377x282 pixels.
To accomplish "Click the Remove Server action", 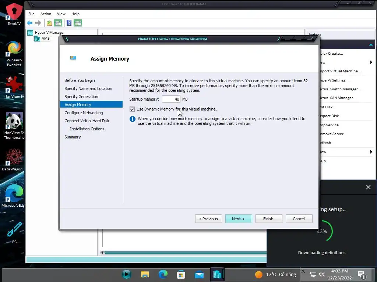I will coord(332,134).
